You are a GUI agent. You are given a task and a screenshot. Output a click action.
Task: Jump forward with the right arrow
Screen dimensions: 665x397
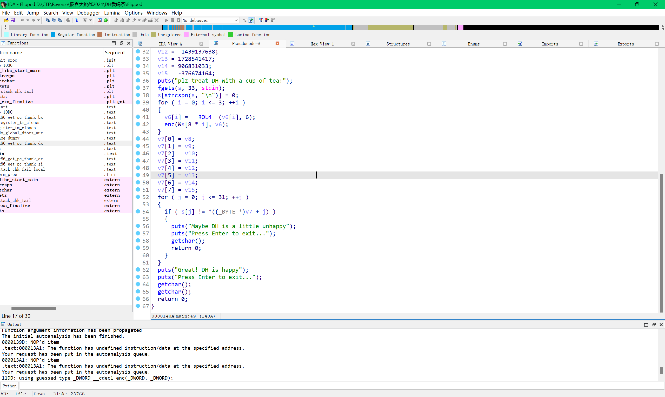(33, 20)
